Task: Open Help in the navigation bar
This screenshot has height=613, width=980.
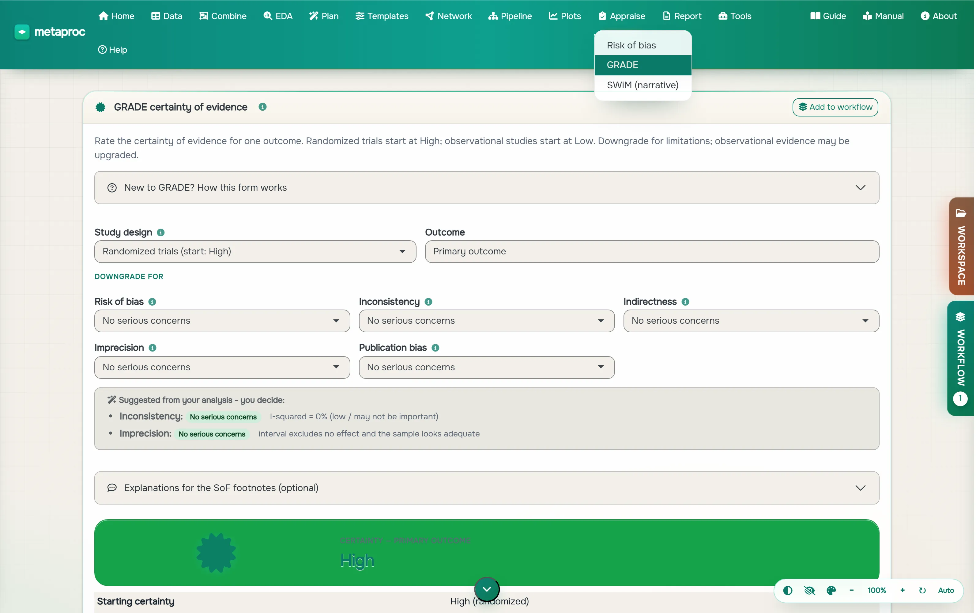Action: coord(113,50)
